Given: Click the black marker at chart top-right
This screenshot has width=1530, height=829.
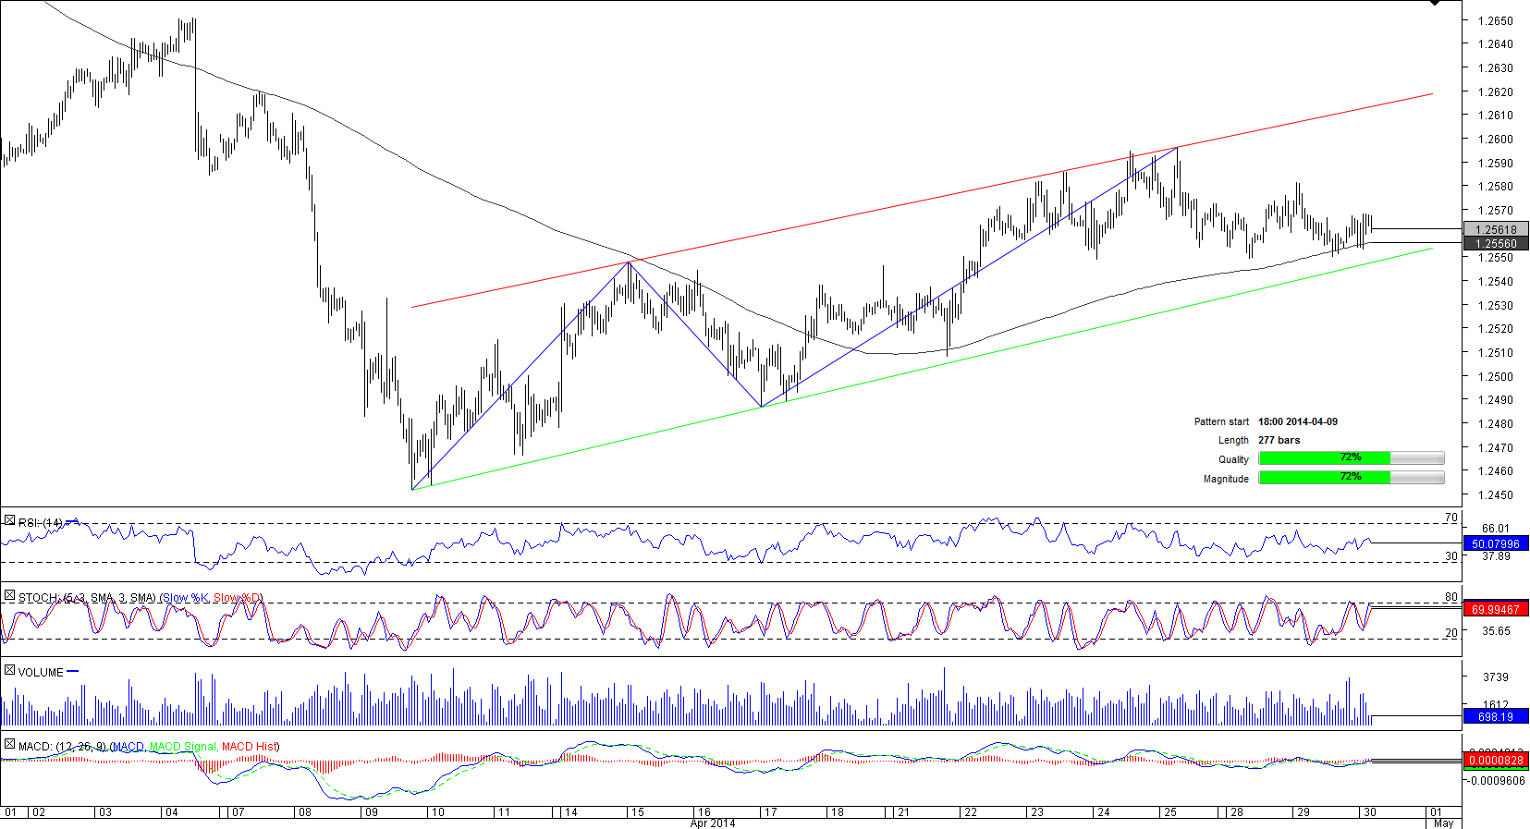Looking at the screenshot, I should (x=1435, y=4).
